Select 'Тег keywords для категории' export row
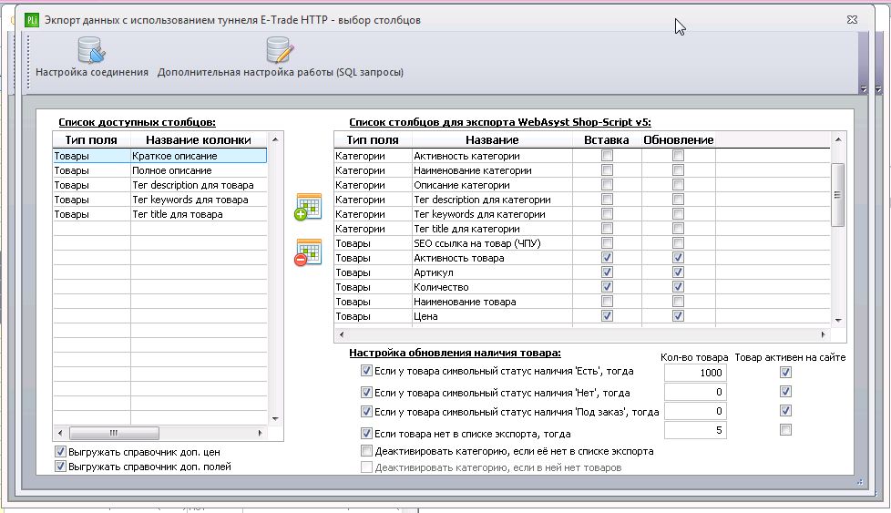The width and height of the screenshot is (891, 513). 582,214
